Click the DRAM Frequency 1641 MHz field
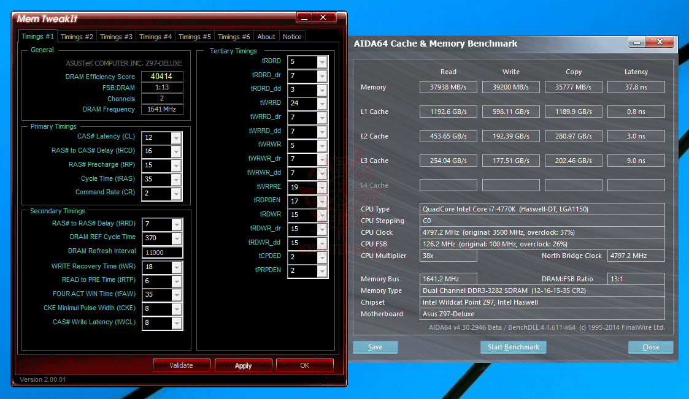The width and height of the screenshot is (689, 399). click(162, 109)
